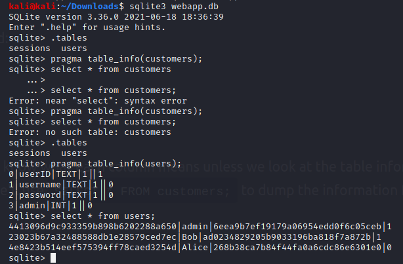Click the password column row in the table info
Image resolution: width=403 pixels, height=264 pixels.
(x=58, y=195)
